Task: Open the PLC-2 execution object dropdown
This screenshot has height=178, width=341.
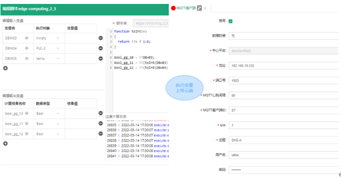Action: pos(49,48)
